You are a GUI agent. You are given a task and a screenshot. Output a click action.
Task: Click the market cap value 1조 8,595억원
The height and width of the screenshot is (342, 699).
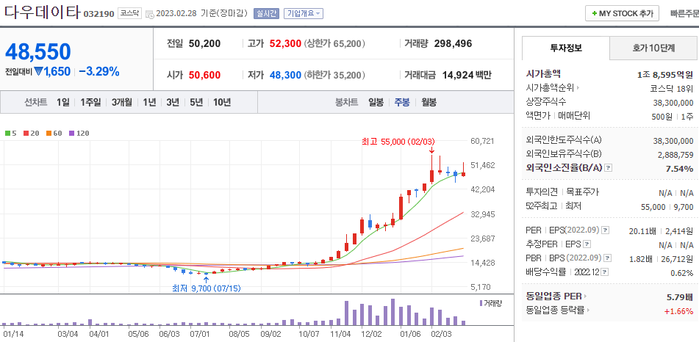(x=665, y=74)
